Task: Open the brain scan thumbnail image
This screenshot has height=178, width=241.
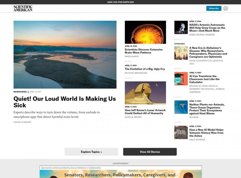Action: click(x=146, y=32)
